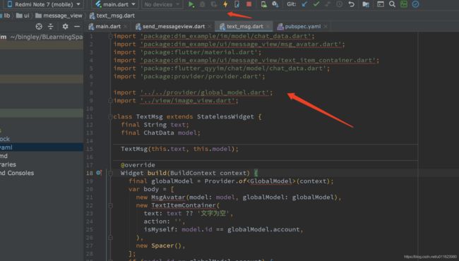Click the msg_avatar.dart import on line 2

241,44
